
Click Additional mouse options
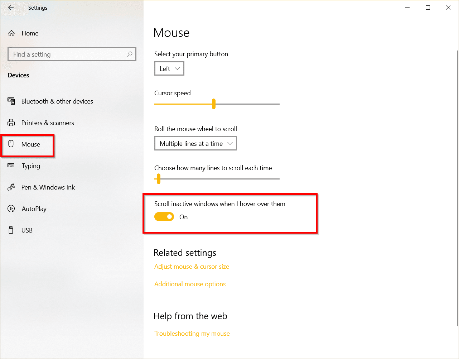(x=190, y=284)
